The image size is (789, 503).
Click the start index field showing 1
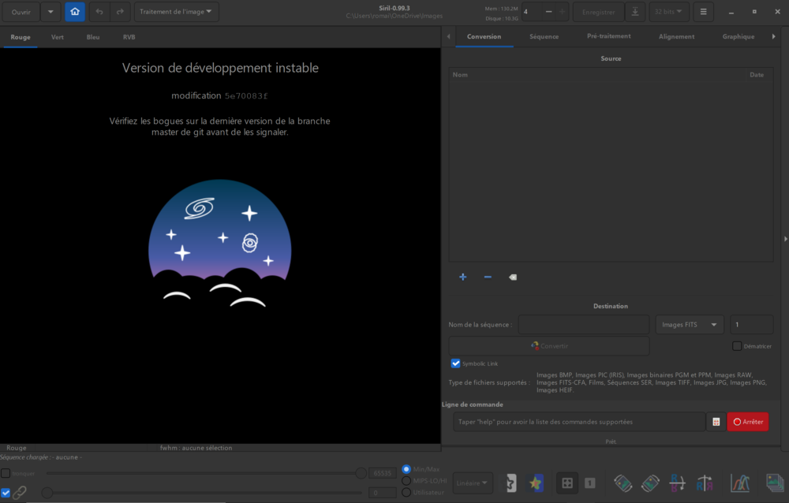pos(751,325)
